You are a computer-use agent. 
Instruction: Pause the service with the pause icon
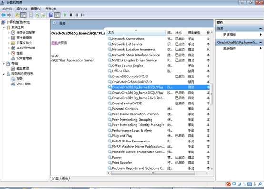point(77,15)
